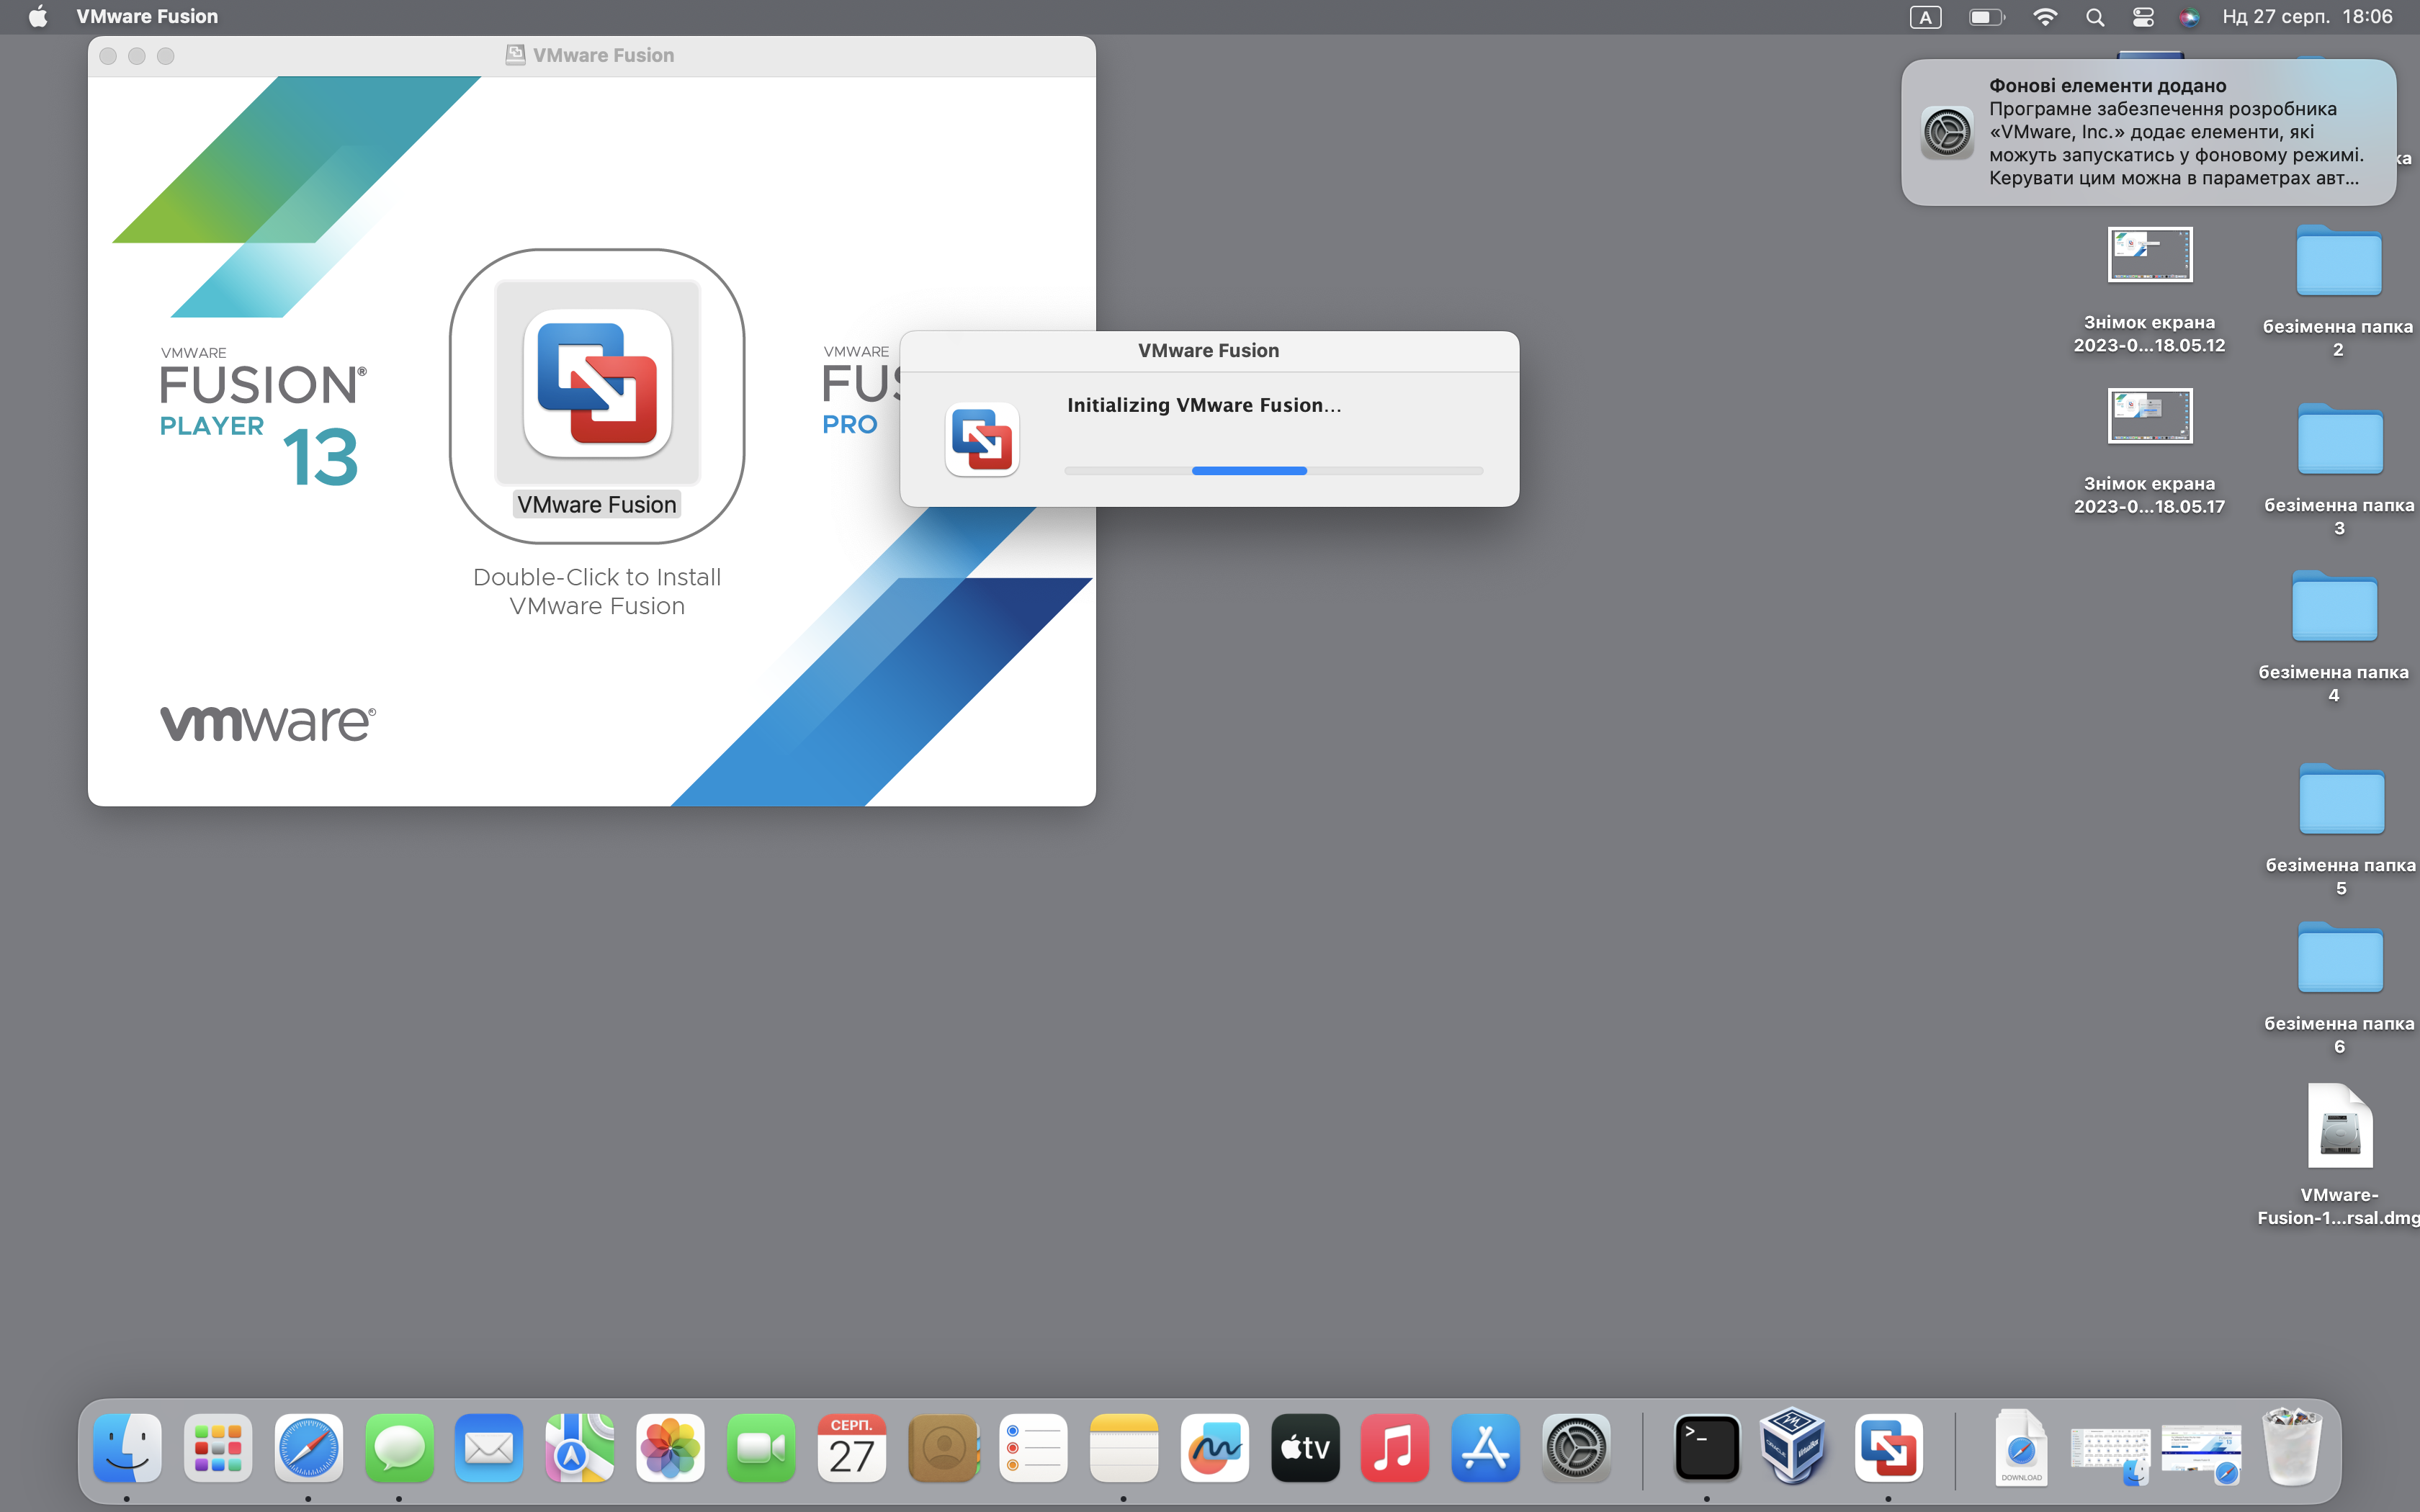Open Terminal from the Dock
The height and width of the screenshot is (1512, 2420).
[x=1706, y=1447]
